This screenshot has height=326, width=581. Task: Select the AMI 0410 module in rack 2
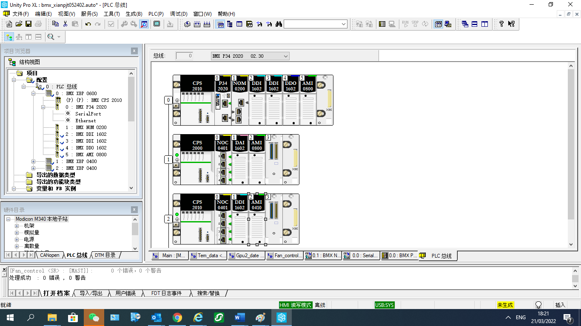pyautogui.click(x=257, y=219)
